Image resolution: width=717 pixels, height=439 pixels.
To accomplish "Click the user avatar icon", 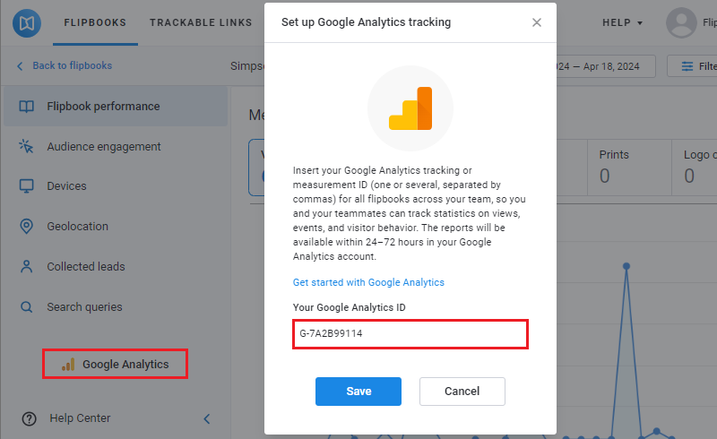I will pos(681,23).
